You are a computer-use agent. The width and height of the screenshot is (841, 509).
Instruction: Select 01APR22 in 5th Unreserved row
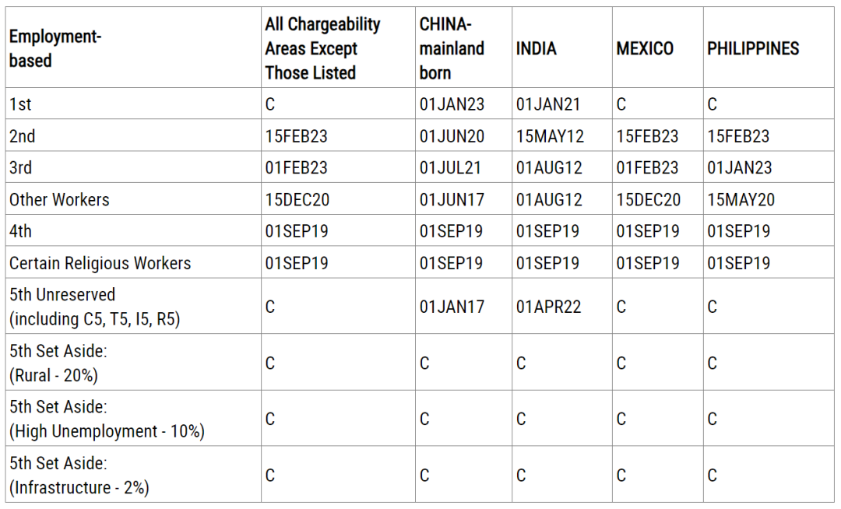[x=548, y=307]
